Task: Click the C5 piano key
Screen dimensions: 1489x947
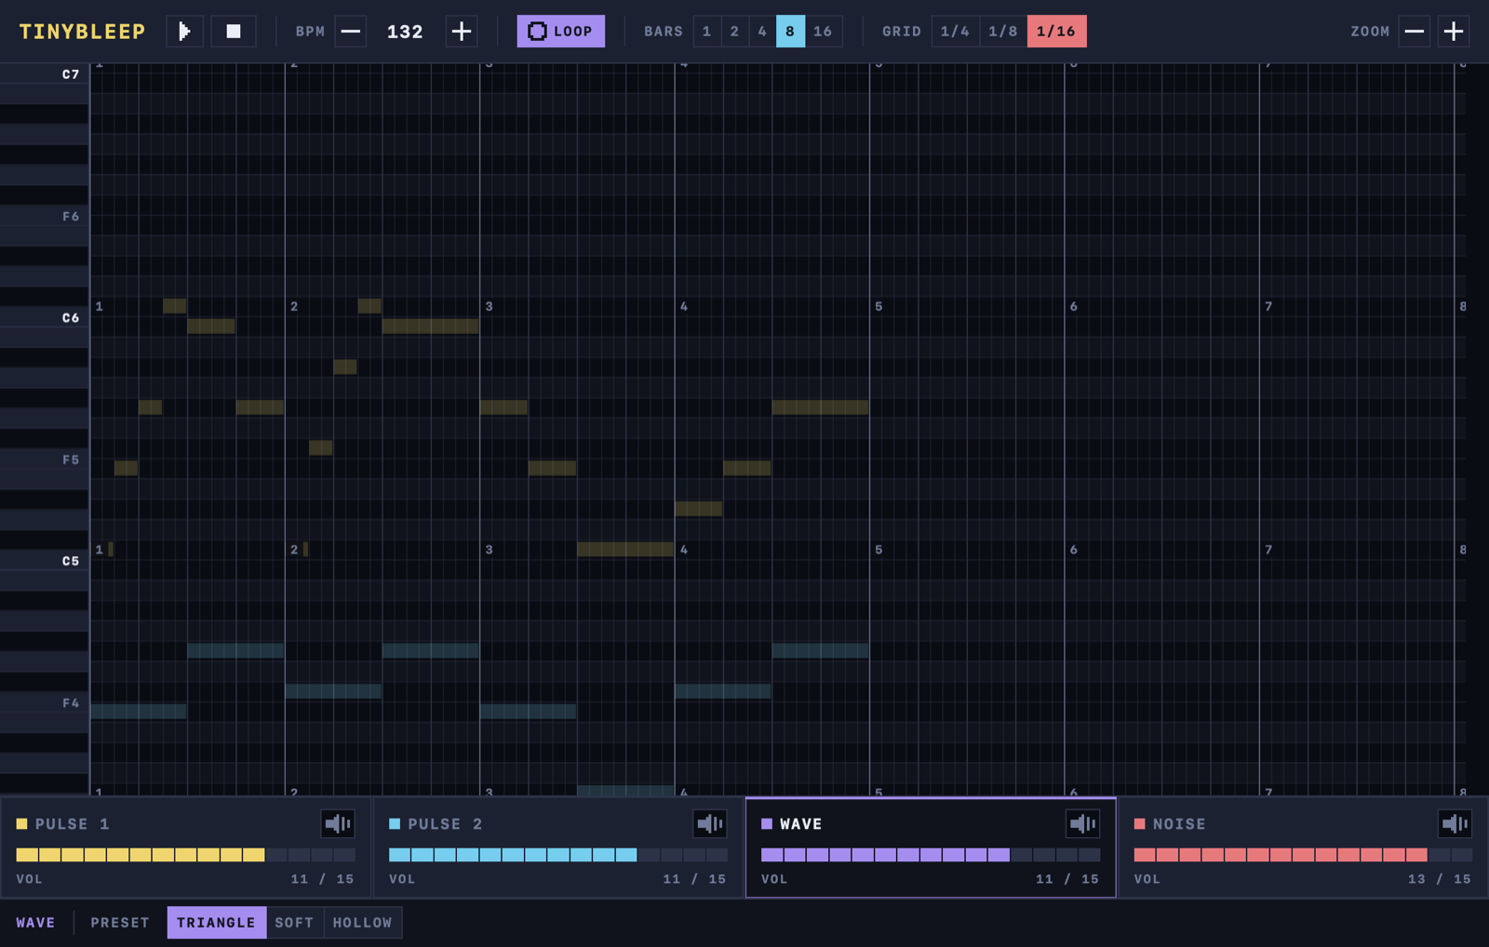Action: click(x=45, y=561)
